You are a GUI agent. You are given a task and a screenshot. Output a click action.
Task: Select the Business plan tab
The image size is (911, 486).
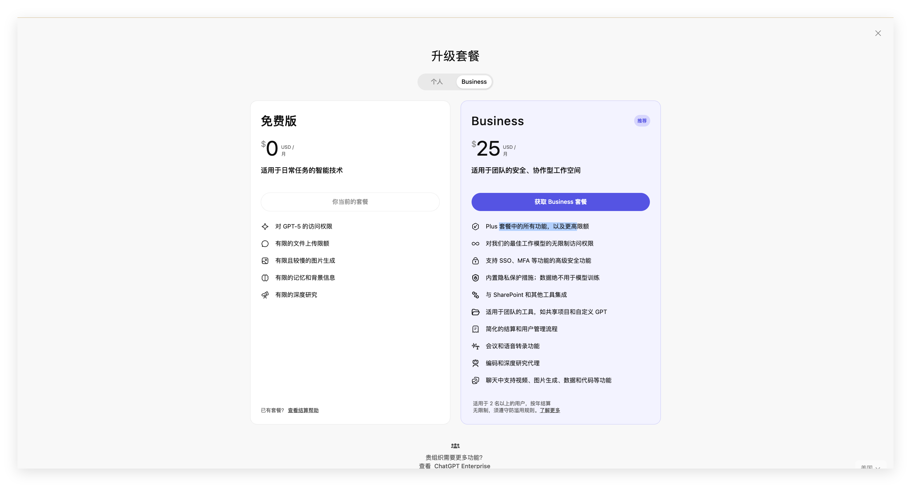(x=474, y=82)
